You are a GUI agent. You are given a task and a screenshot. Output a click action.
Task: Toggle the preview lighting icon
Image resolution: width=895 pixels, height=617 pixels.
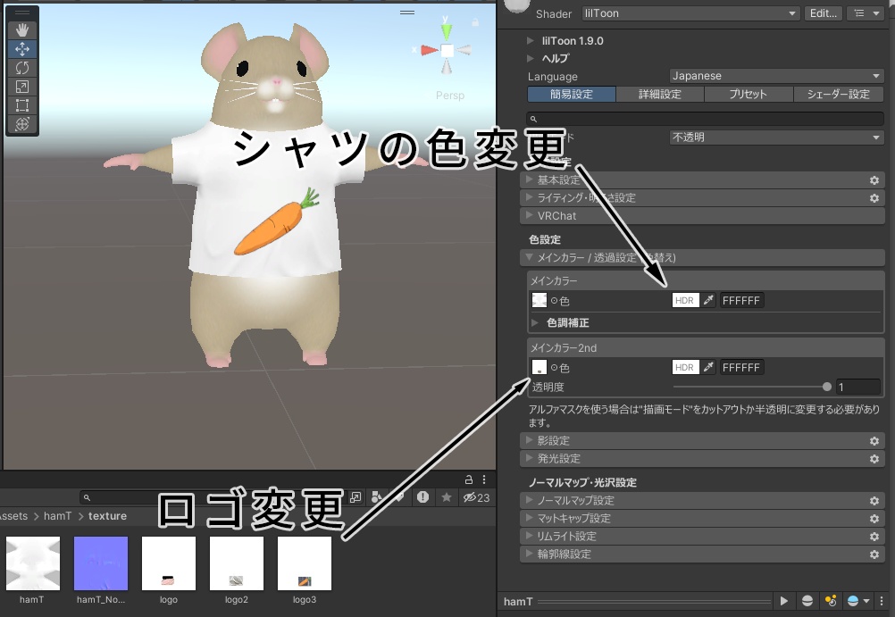pyautogui.click(x=831, y=601)
